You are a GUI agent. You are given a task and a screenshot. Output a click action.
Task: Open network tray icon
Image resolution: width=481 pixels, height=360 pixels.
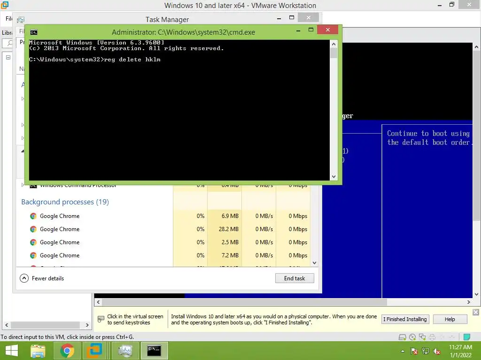pos(426,351)
